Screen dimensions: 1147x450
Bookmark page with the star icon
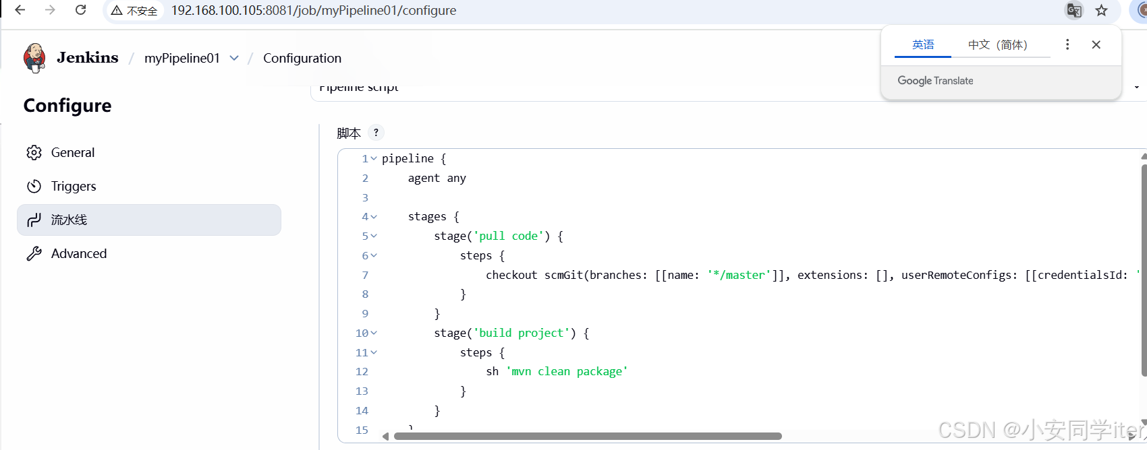(x=1101, y=10)
